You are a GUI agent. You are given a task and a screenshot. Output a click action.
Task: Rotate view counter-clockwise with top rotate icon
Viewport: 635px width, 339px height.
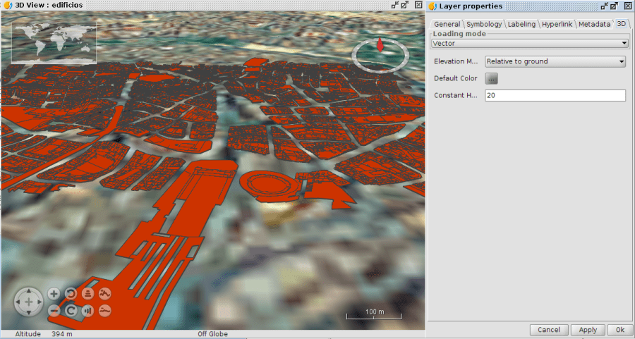pos(71,294)
